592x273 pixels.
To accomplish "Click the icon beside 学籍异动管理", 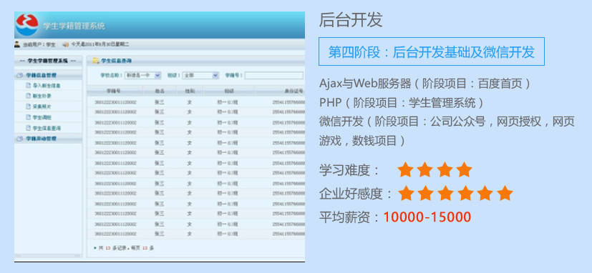I will point(20,139).
